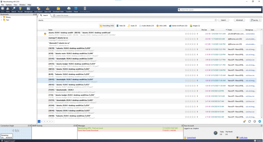The height and width of the screenshot is (142, 263).
Task: Close the Bookmarks panel
Action: pyautogui.click(x=36, y=14)
